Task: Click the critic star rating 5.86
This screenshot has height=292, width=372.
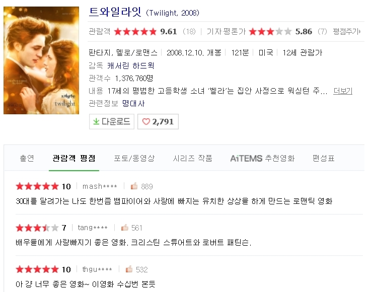Action: 270,32
